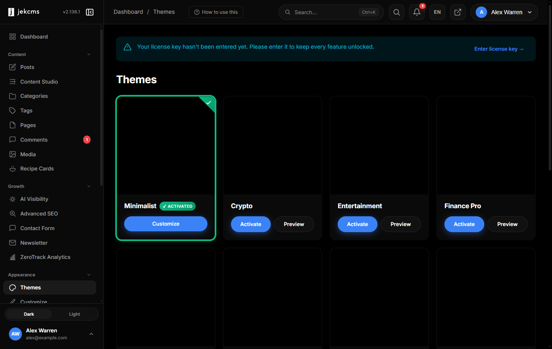Go to the Pages menu item

click(x=50, y=125)
